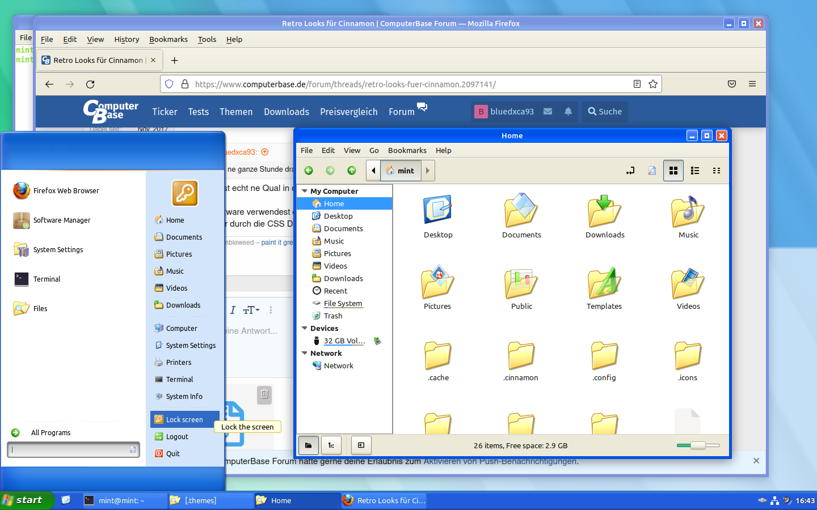Collapse My Computer section in sidebar
The height and width of the screenshot is (510, 817).
click(305, 192)
